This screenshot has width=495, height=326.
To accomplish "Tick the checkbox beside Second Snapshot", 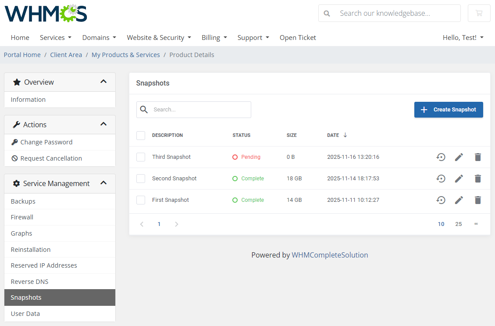I will pyautogui.click(x=141, y=179).
